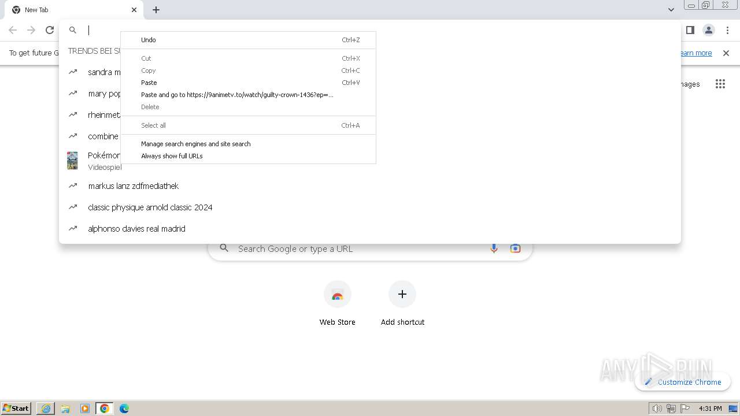Start voice search with microphone icon
740x416 pixels.
tap(494, 248)
